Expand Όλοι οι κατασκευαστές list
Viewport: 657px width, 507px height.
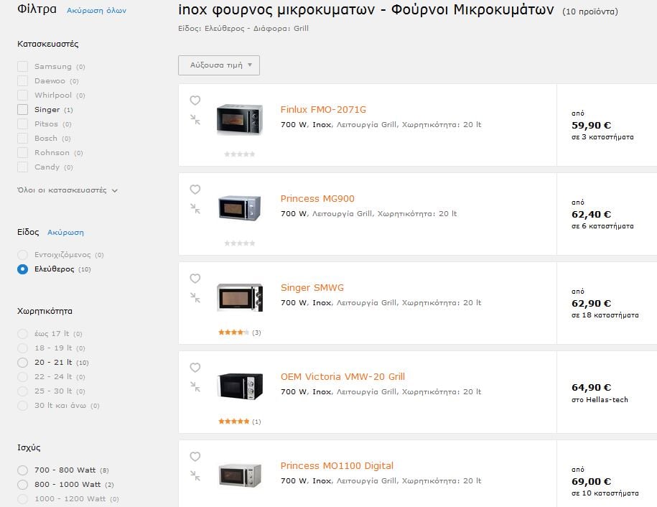(67, 190)
